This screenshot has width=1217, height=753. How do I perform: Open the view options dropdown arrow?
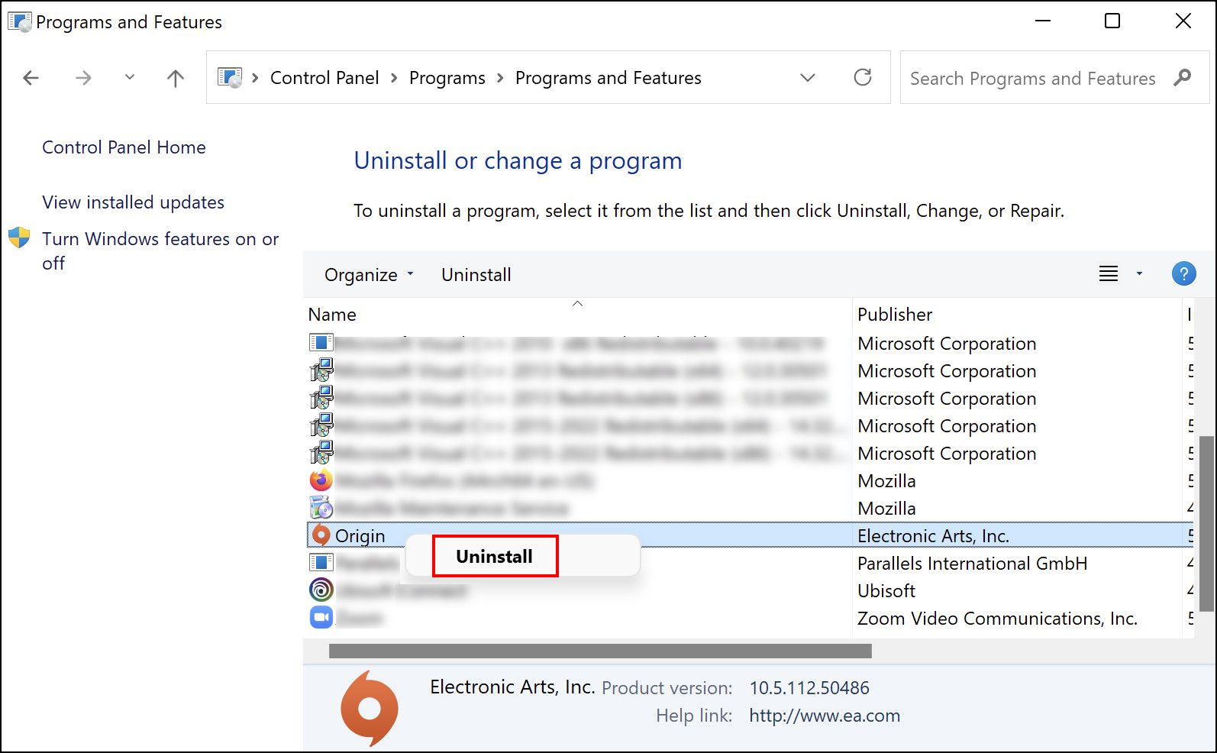[1139, 273]
